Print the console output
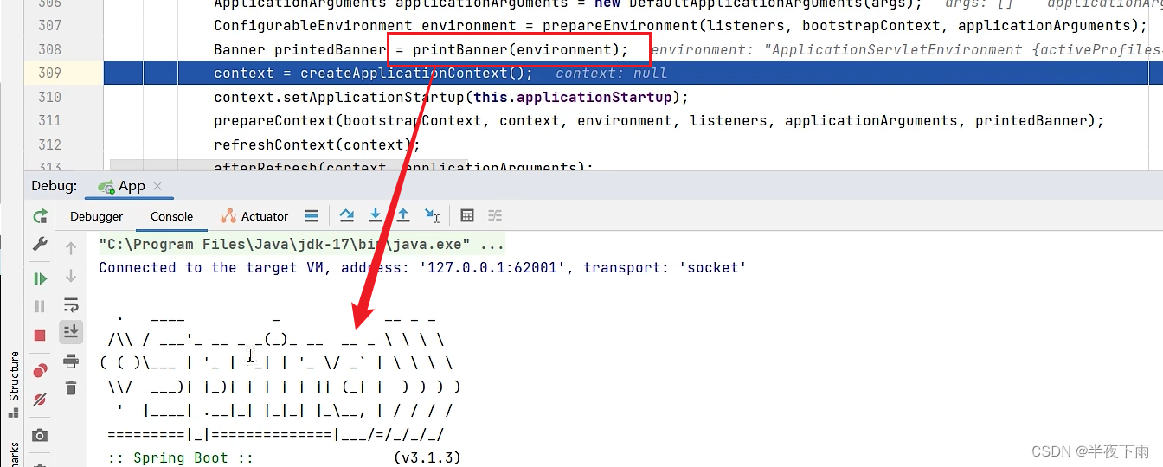Viewport: 1163px width, 467px height. [x=71, y=360]
